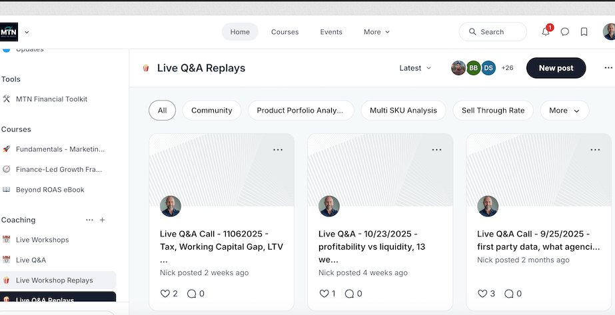
Task: Click the plus icon beside Coaching
Action: click(102, 220)
